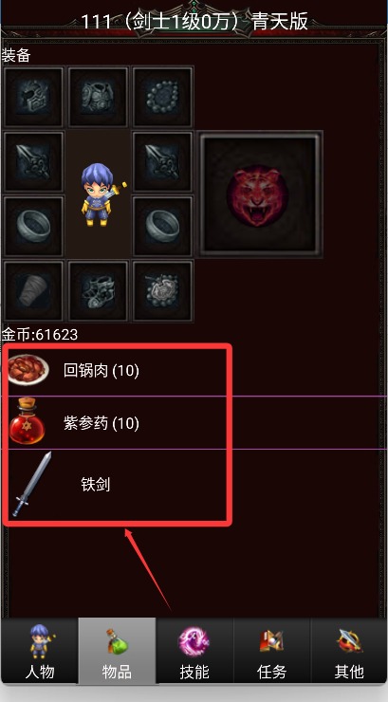This screenshot has height=702, width=388.
Task: Open the red tiger emblem slot
Action: pos(260,194)
